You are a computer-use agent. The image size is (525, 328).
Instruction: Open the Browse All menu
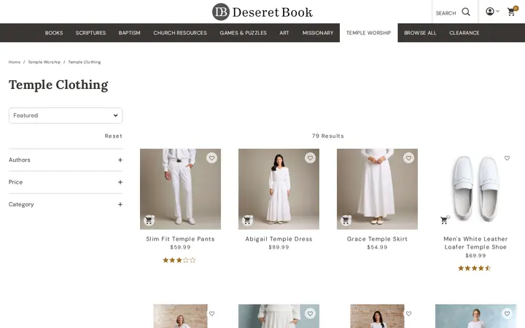click(420, 33)
